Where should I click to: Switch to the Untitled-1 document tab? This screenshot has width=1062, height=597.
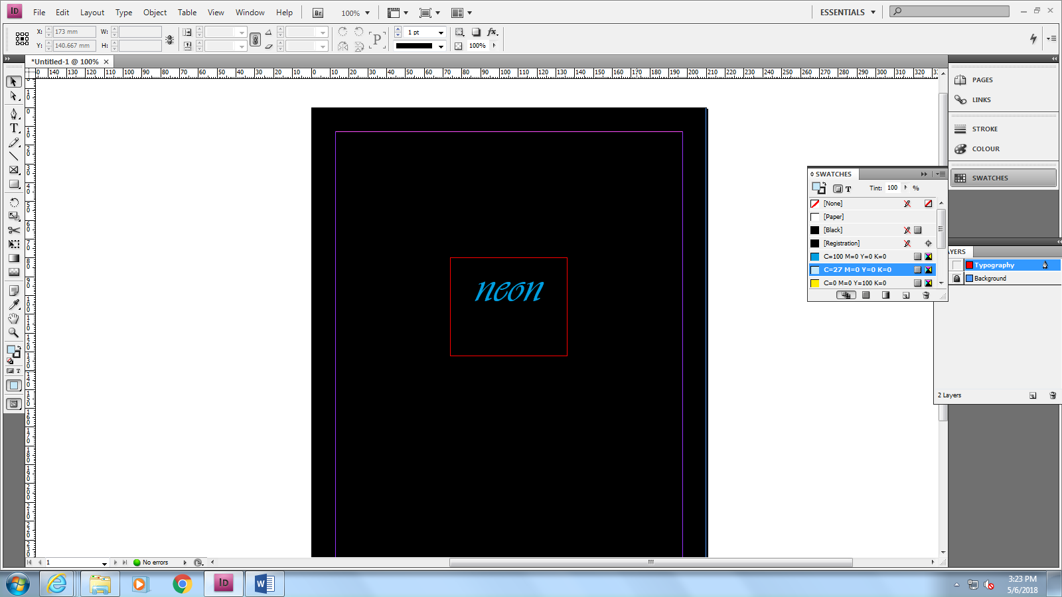coord(64,61)
